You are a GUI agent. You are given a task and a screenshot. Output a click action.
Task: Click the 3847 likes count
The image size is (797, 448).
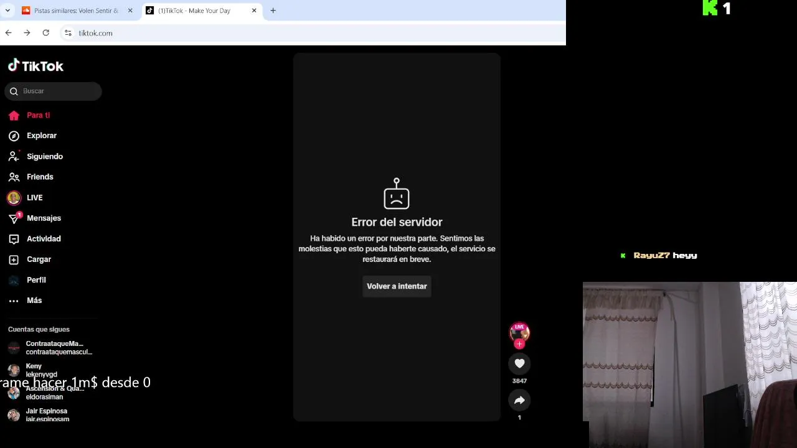point(519,381)
